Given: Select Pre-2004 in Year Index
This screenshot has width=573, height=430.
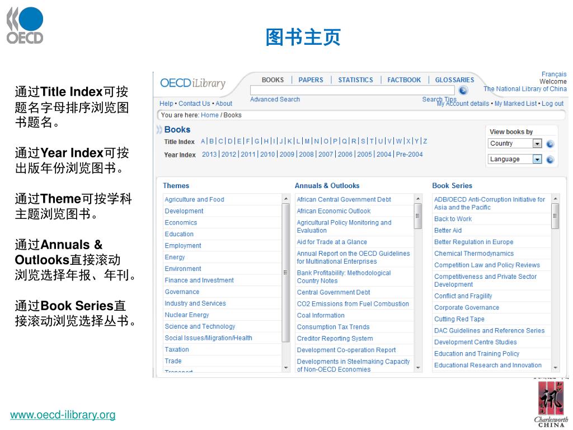Looking at the screenshot, I should tap(409, 155).
